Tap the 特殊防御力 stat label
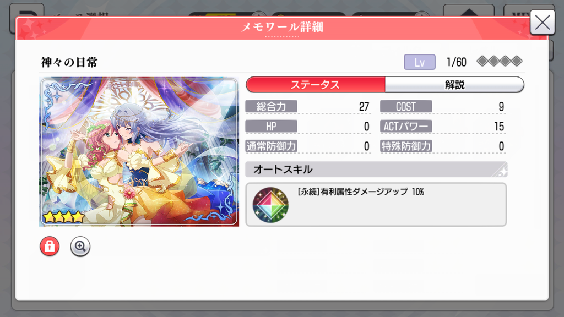564x317 pixels. (406, 146)
